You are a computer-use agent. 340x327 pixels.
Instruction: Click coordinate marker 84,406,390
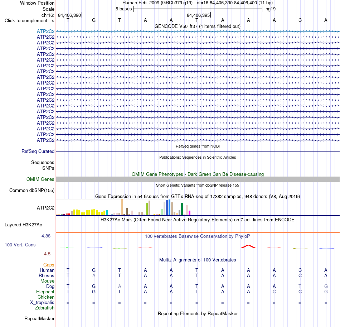(69, 15)
